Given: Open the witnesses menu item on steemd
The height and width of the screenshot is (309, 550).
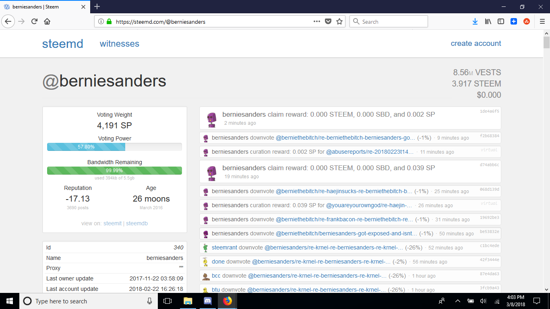Looking at the screenshot, I should click(x=119, y=43).
